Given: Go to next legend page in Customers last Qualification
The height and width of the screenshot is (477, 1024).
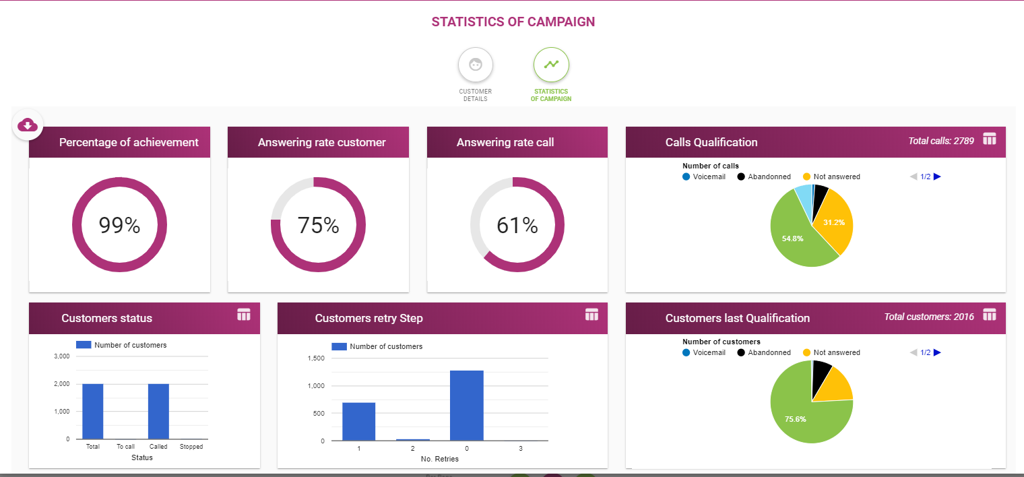Looking at the screenshot, I should (937, 352).
